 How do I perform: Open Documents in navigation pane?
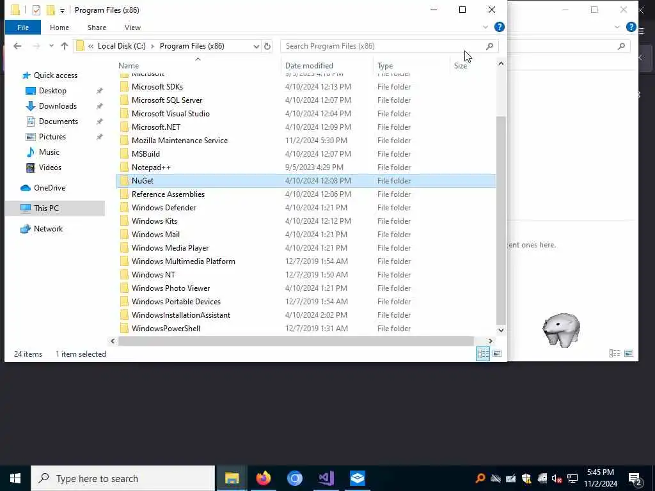tap(58, 121)
